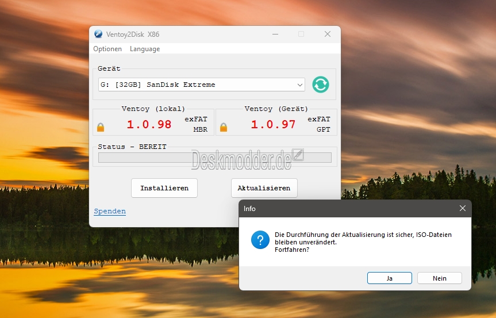Screen dimensions: 496x318
Task: Click the exFAT label under Ventoy (lokal)
Action: tap(196, 119)
